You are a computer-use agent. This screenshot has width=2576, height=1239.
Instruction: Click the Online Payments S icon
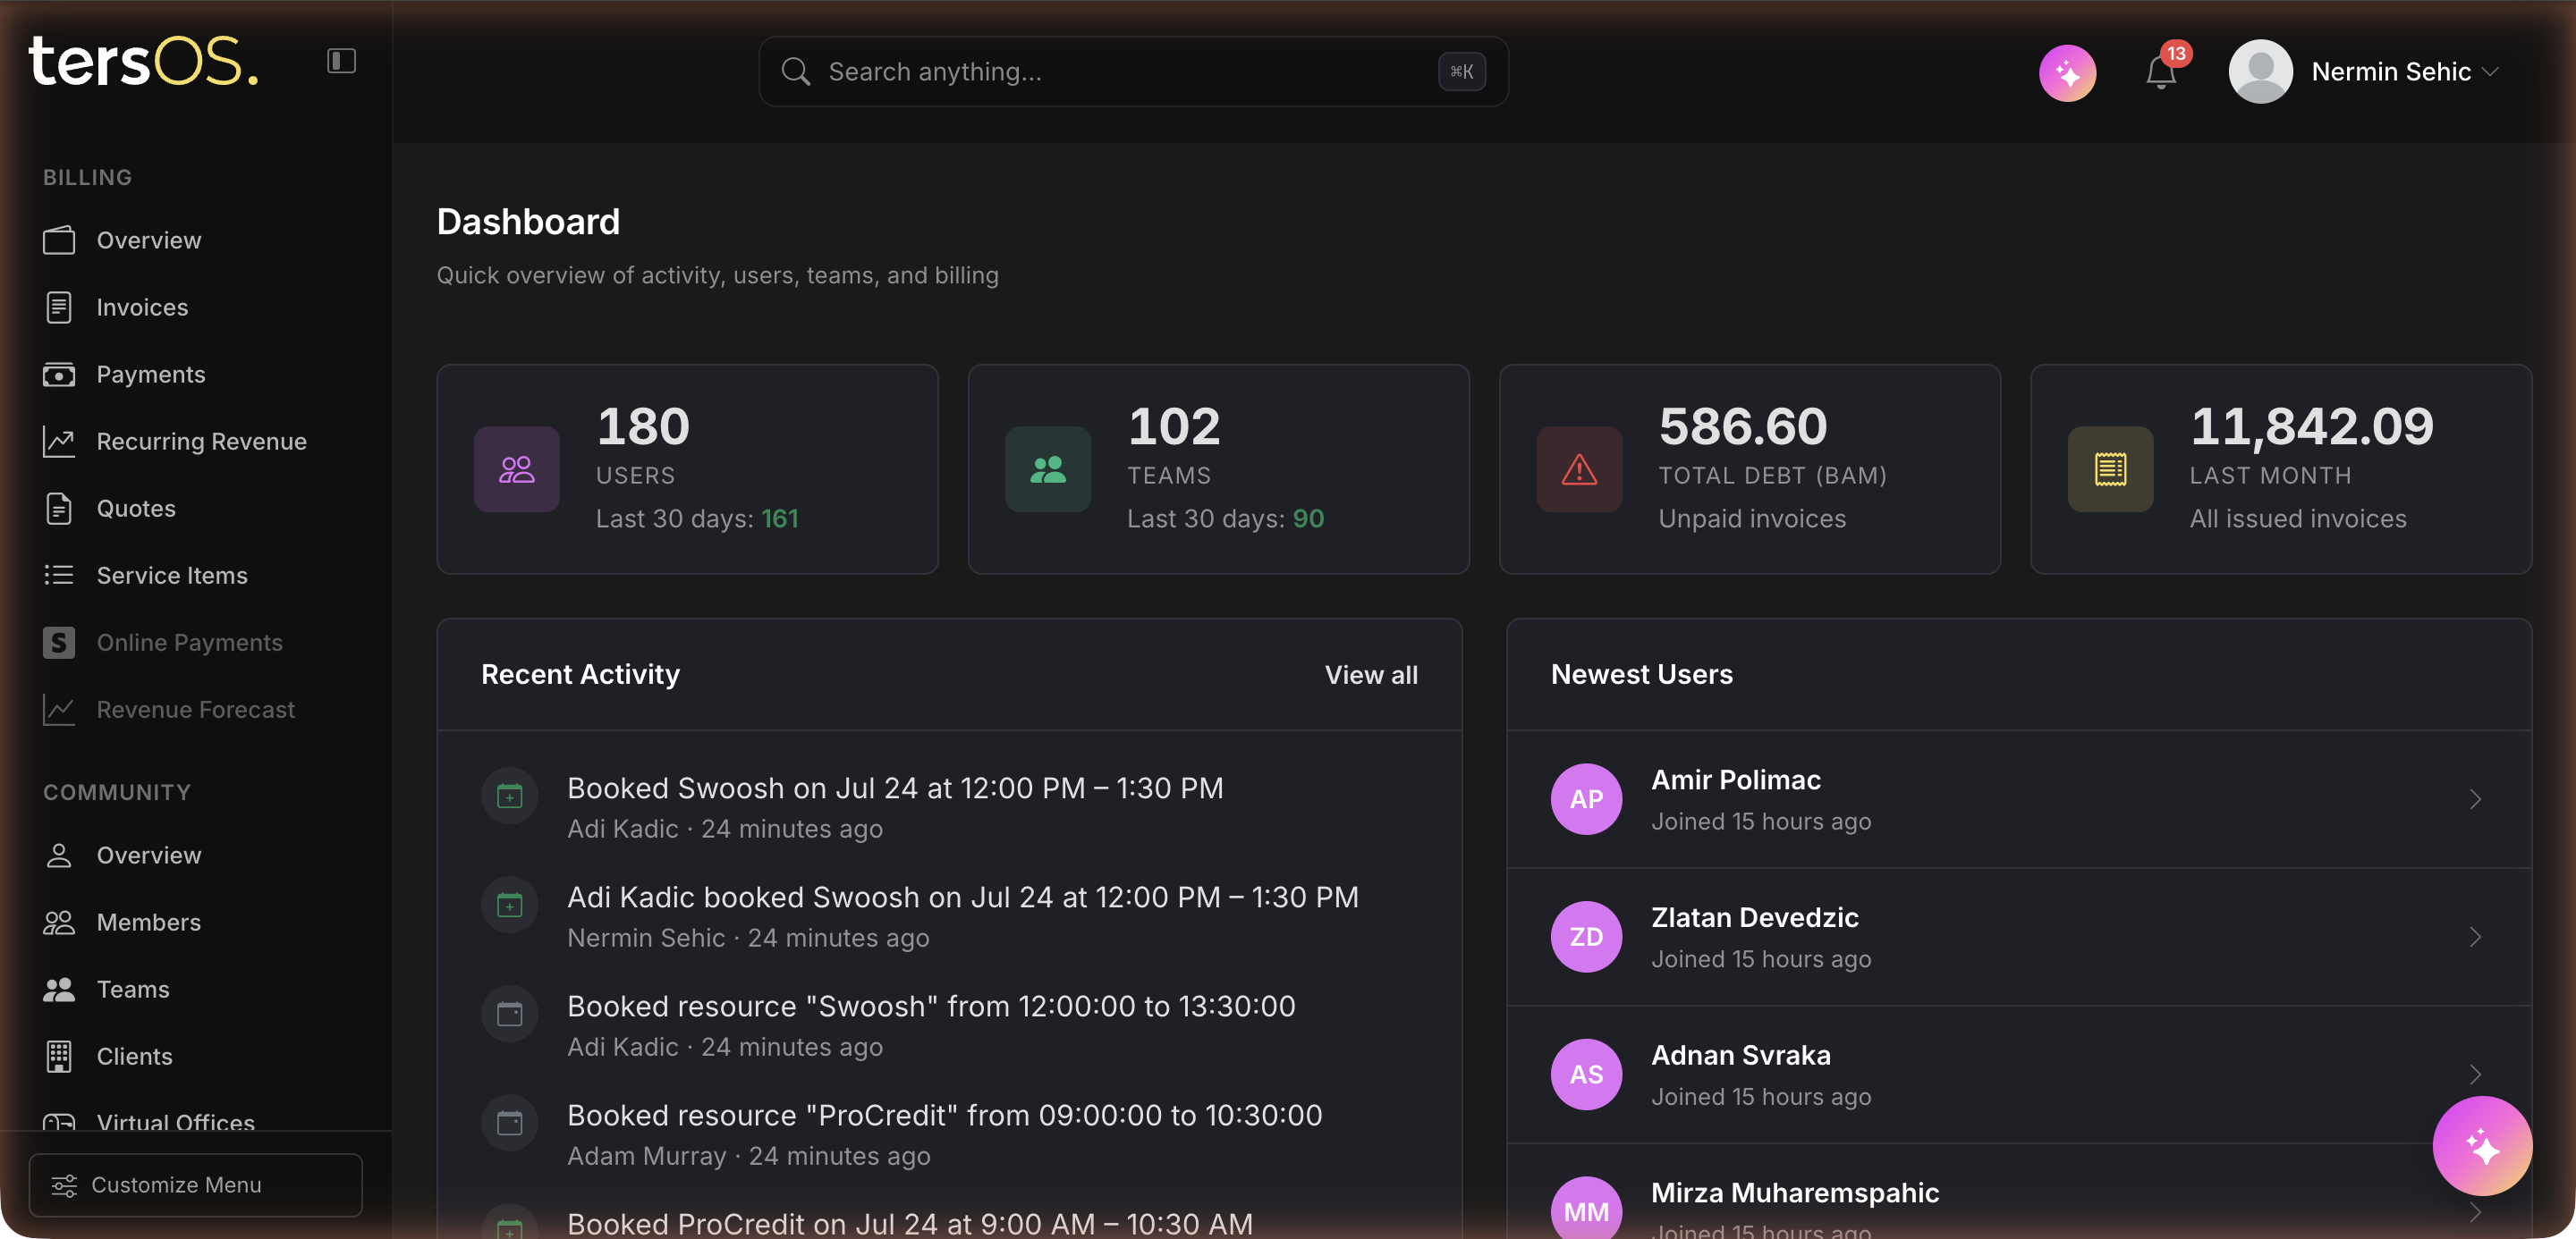click(59, 643)
